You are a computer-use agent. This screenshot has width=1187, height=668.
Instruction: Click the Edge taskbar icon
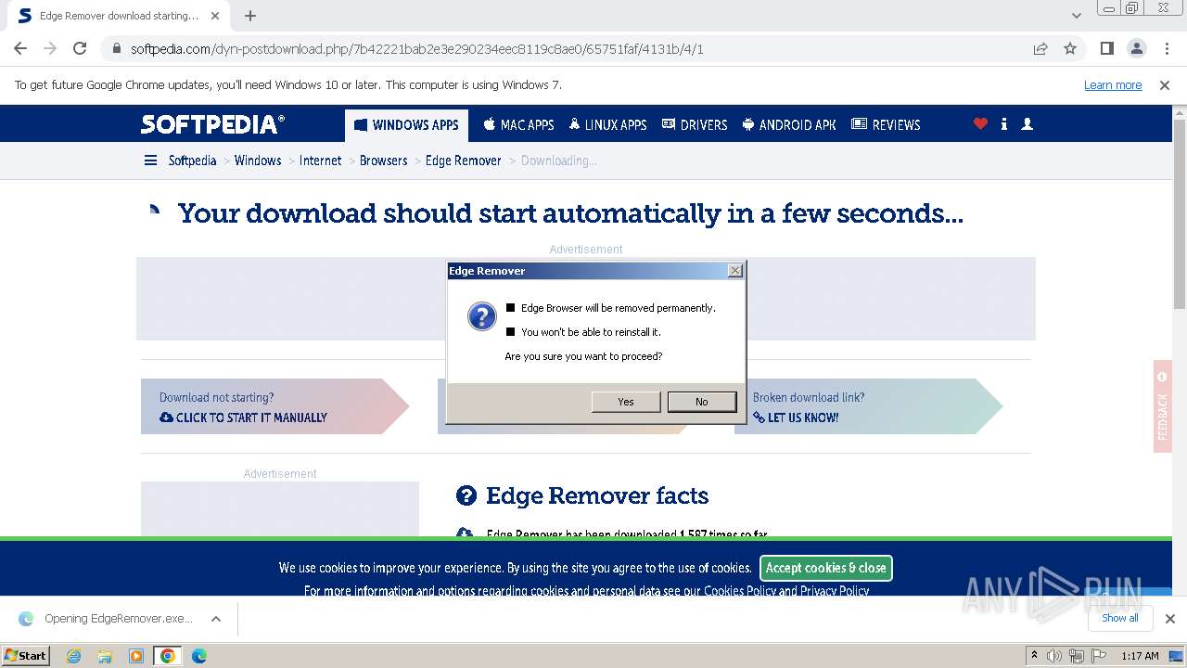(199, 656)
